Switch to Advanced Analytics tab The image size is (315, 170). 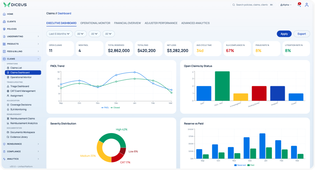tap(195, 23)
